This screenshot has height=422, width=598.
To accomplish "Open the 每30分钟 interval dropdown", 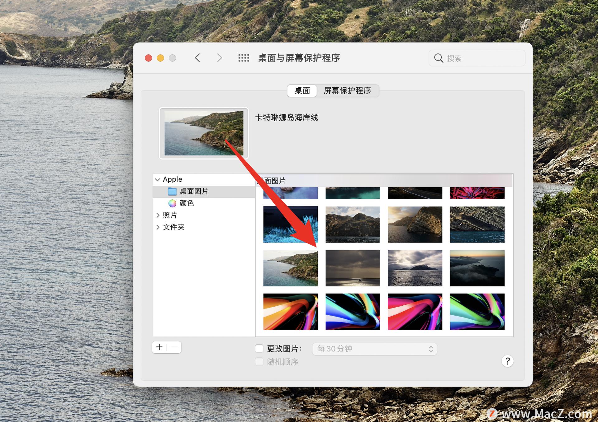I will tap(374, 349).
